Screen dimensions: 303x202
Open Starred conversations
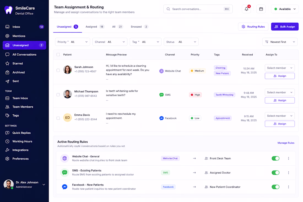click(x=24, y=63)
